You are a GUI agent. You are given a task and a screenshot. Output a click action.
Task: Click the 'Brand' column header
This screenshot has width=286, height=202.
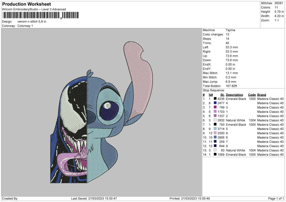[x=262, y=95]
